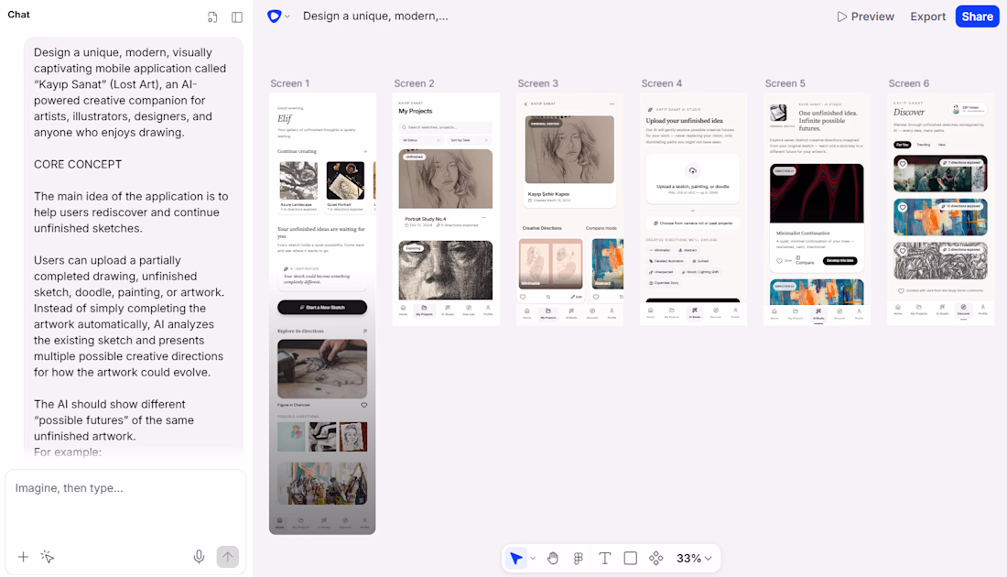This screenshot has width=1007, height=577.
Task: Open the 33% zoom level dropdown
Action: [x=694, y=559]
